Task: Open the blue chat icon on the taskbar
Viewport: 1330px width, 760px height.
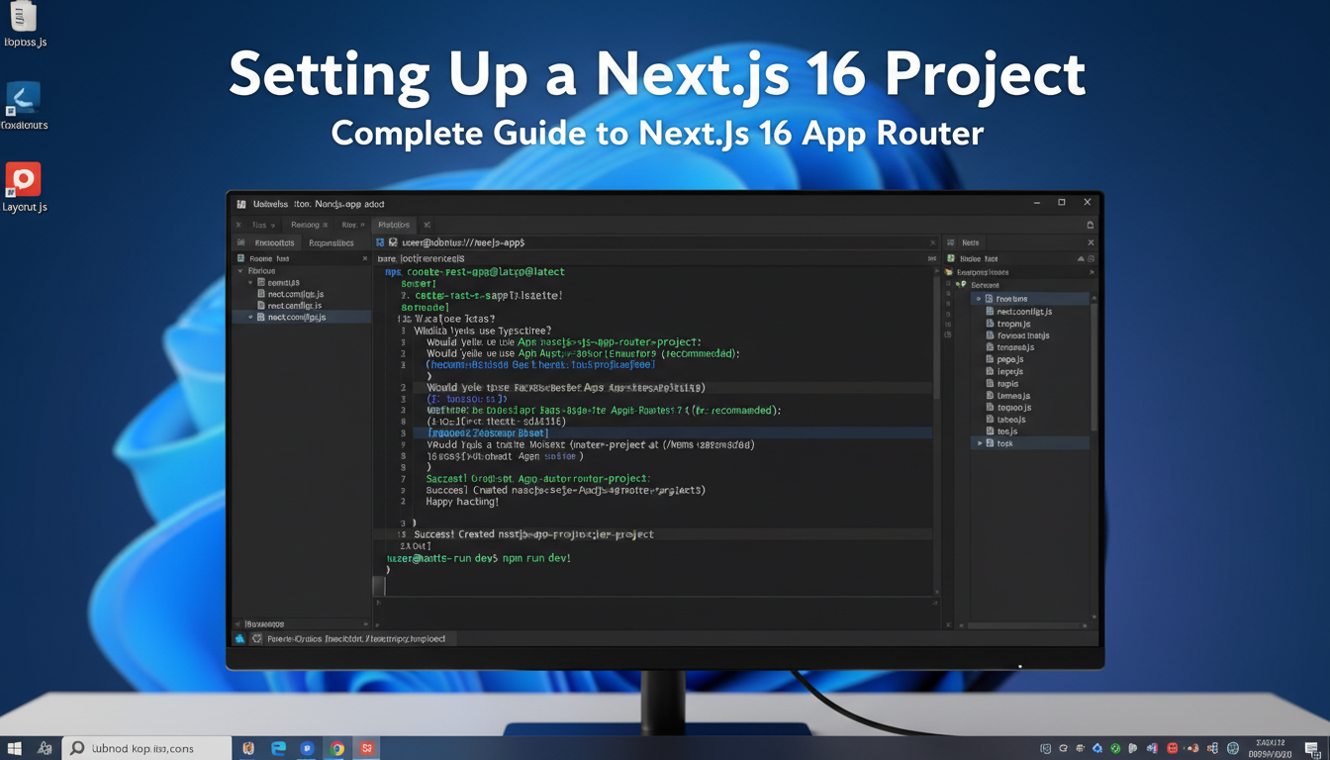Action: pyautogui.click(x=308, y=748)
